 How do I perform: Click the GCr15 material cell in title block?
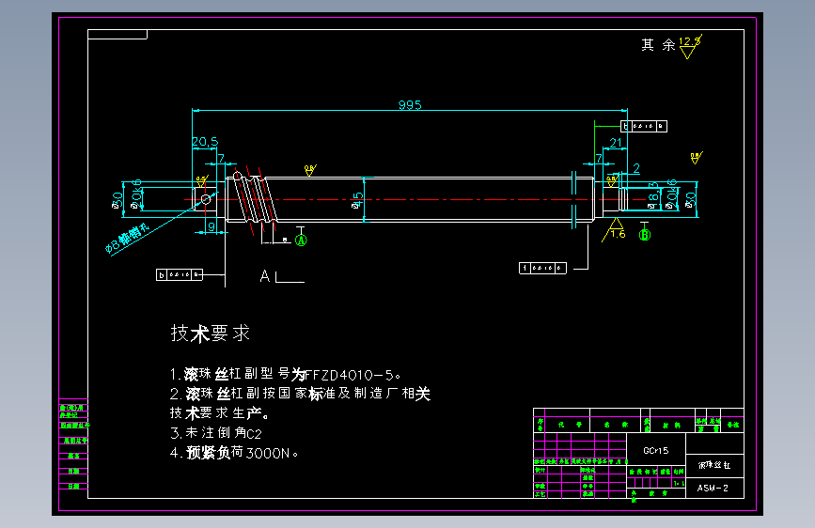tap(656, 451)
